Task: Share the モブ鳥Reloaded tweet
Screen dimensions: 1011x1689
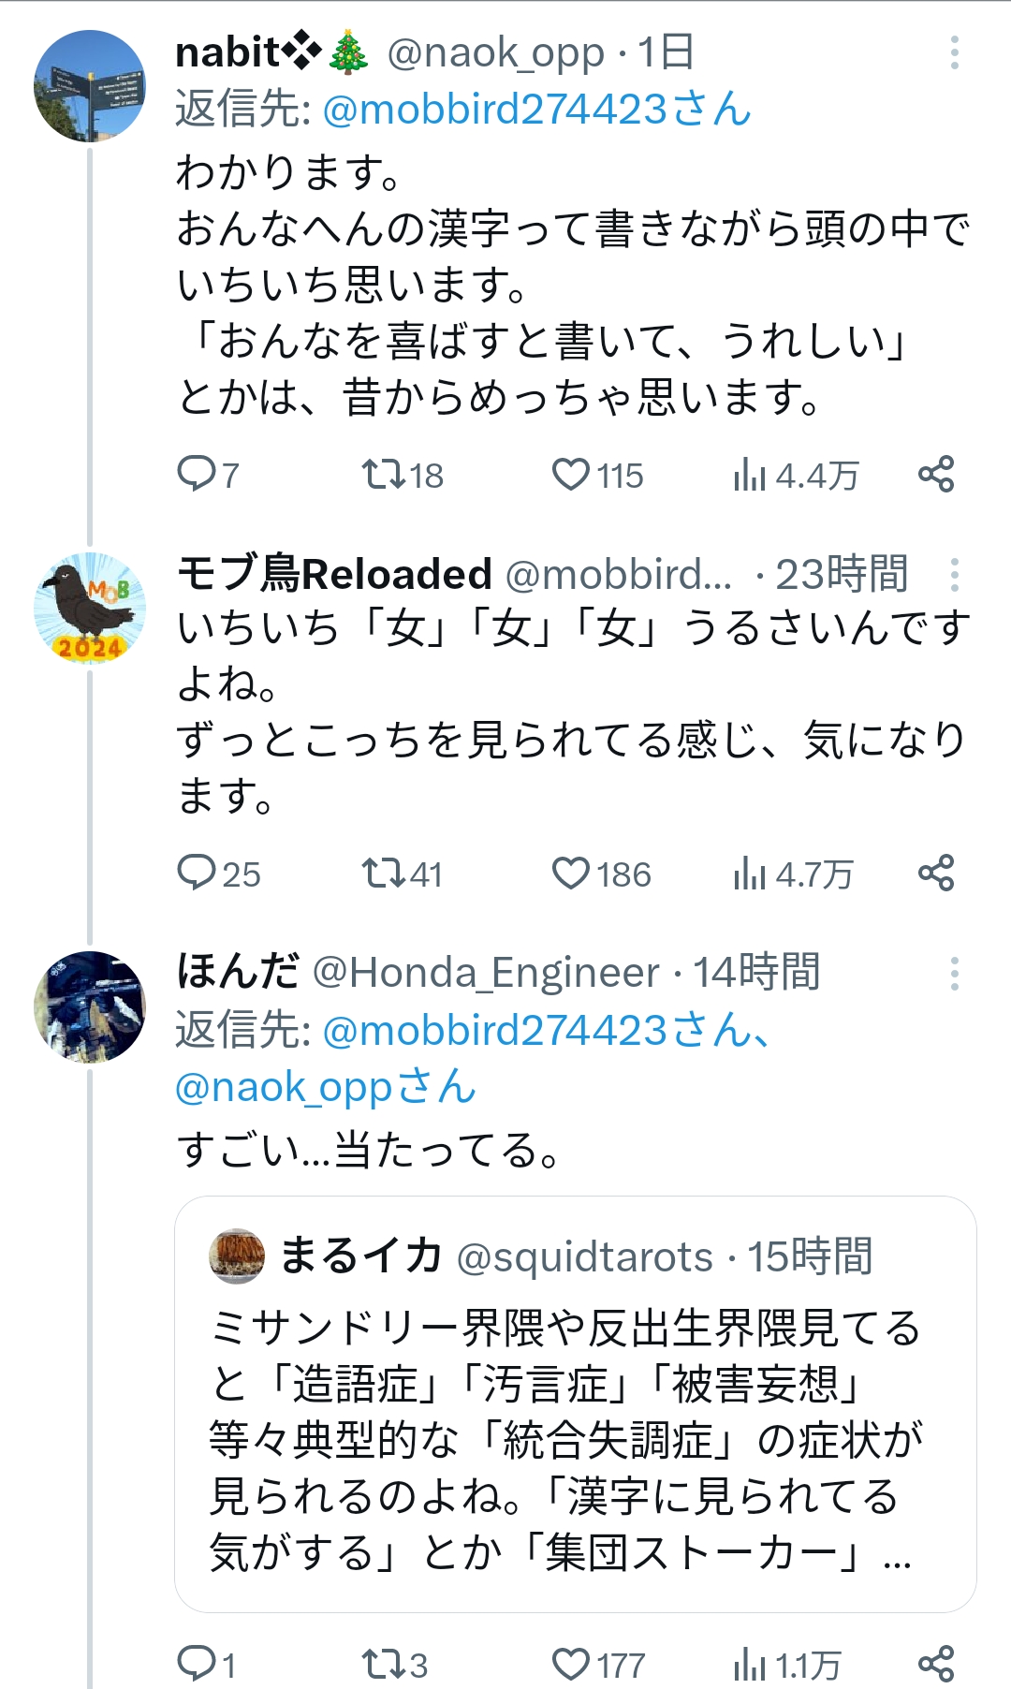Action: click(x=936, y=873)
